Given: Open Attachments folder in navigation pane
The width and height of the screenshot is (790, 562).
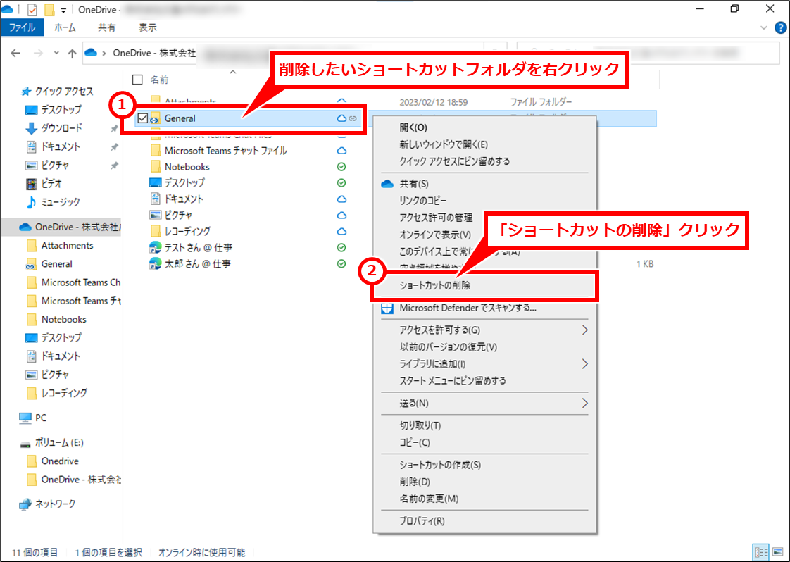Looking at the screenshot, I should (x=67, y=246).
